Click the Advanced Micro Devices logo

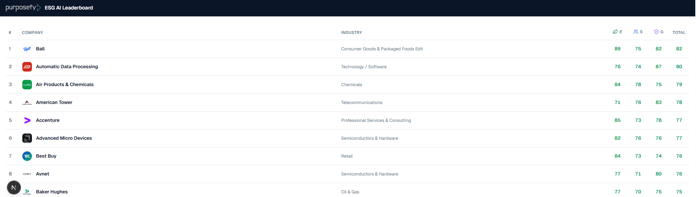tap(27, 138)
